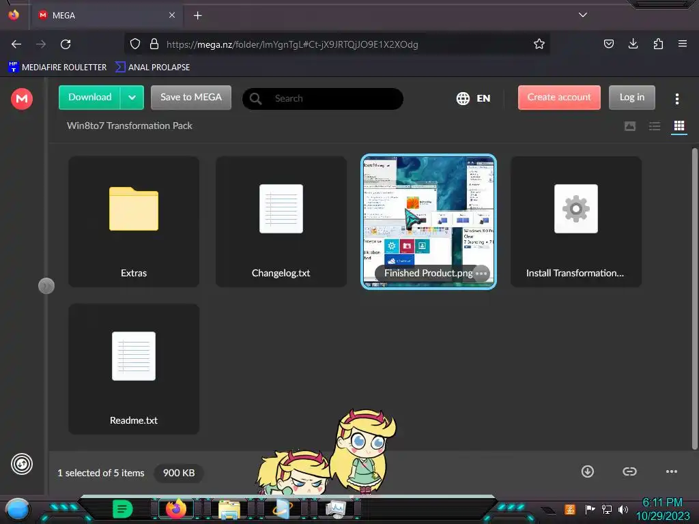Screen dimensions: 699x524
Task: Open the top-right vertical dots menu
Action: pos(676,99)
